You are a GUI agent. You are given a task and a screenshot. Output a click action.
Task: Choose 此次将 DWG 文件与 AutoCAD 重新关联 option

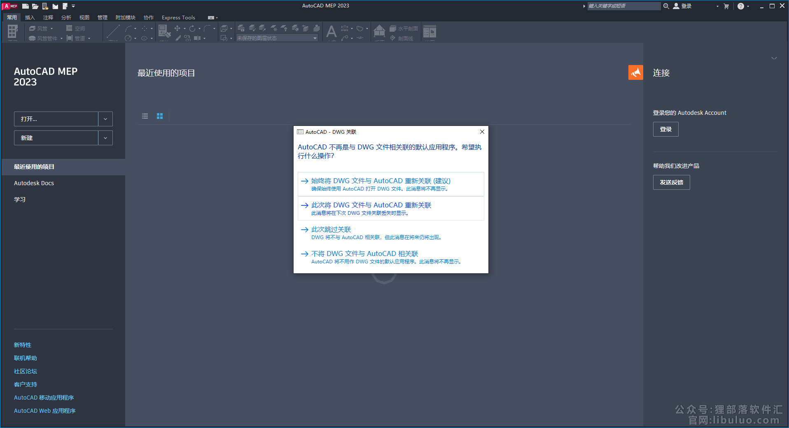390,208
